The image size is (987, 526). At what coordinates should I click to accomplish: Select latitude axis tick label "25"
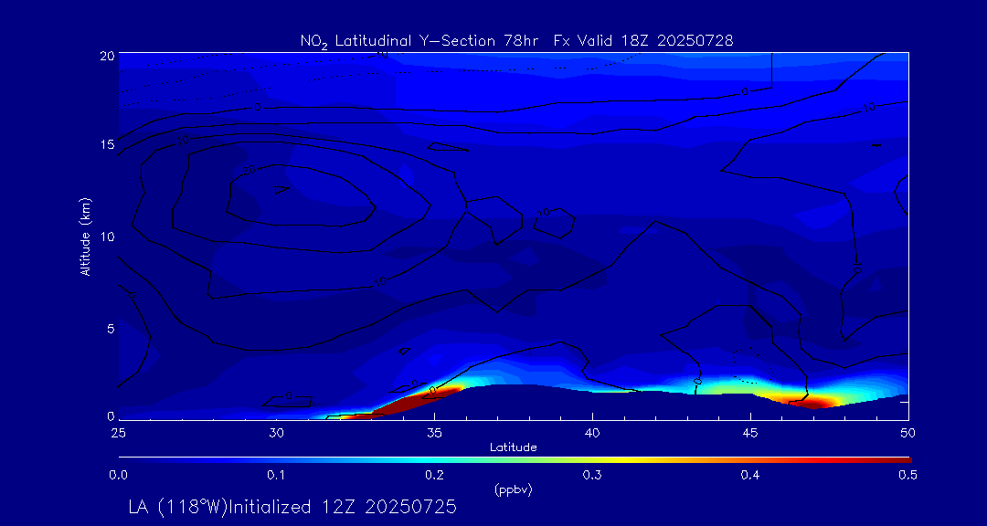(x=118, y=433)
